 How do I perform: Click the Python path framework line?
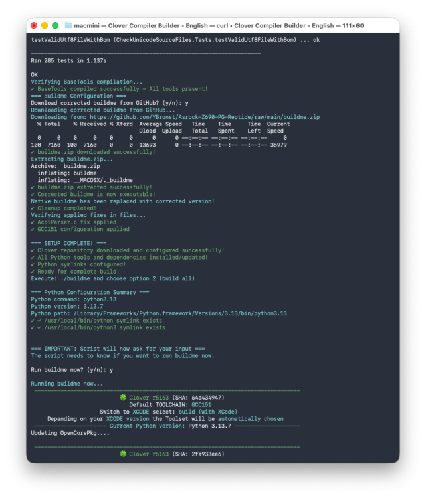(159, 313)
